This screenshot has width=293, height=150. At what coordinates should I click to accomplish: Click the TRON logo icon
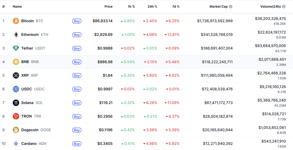16,116
